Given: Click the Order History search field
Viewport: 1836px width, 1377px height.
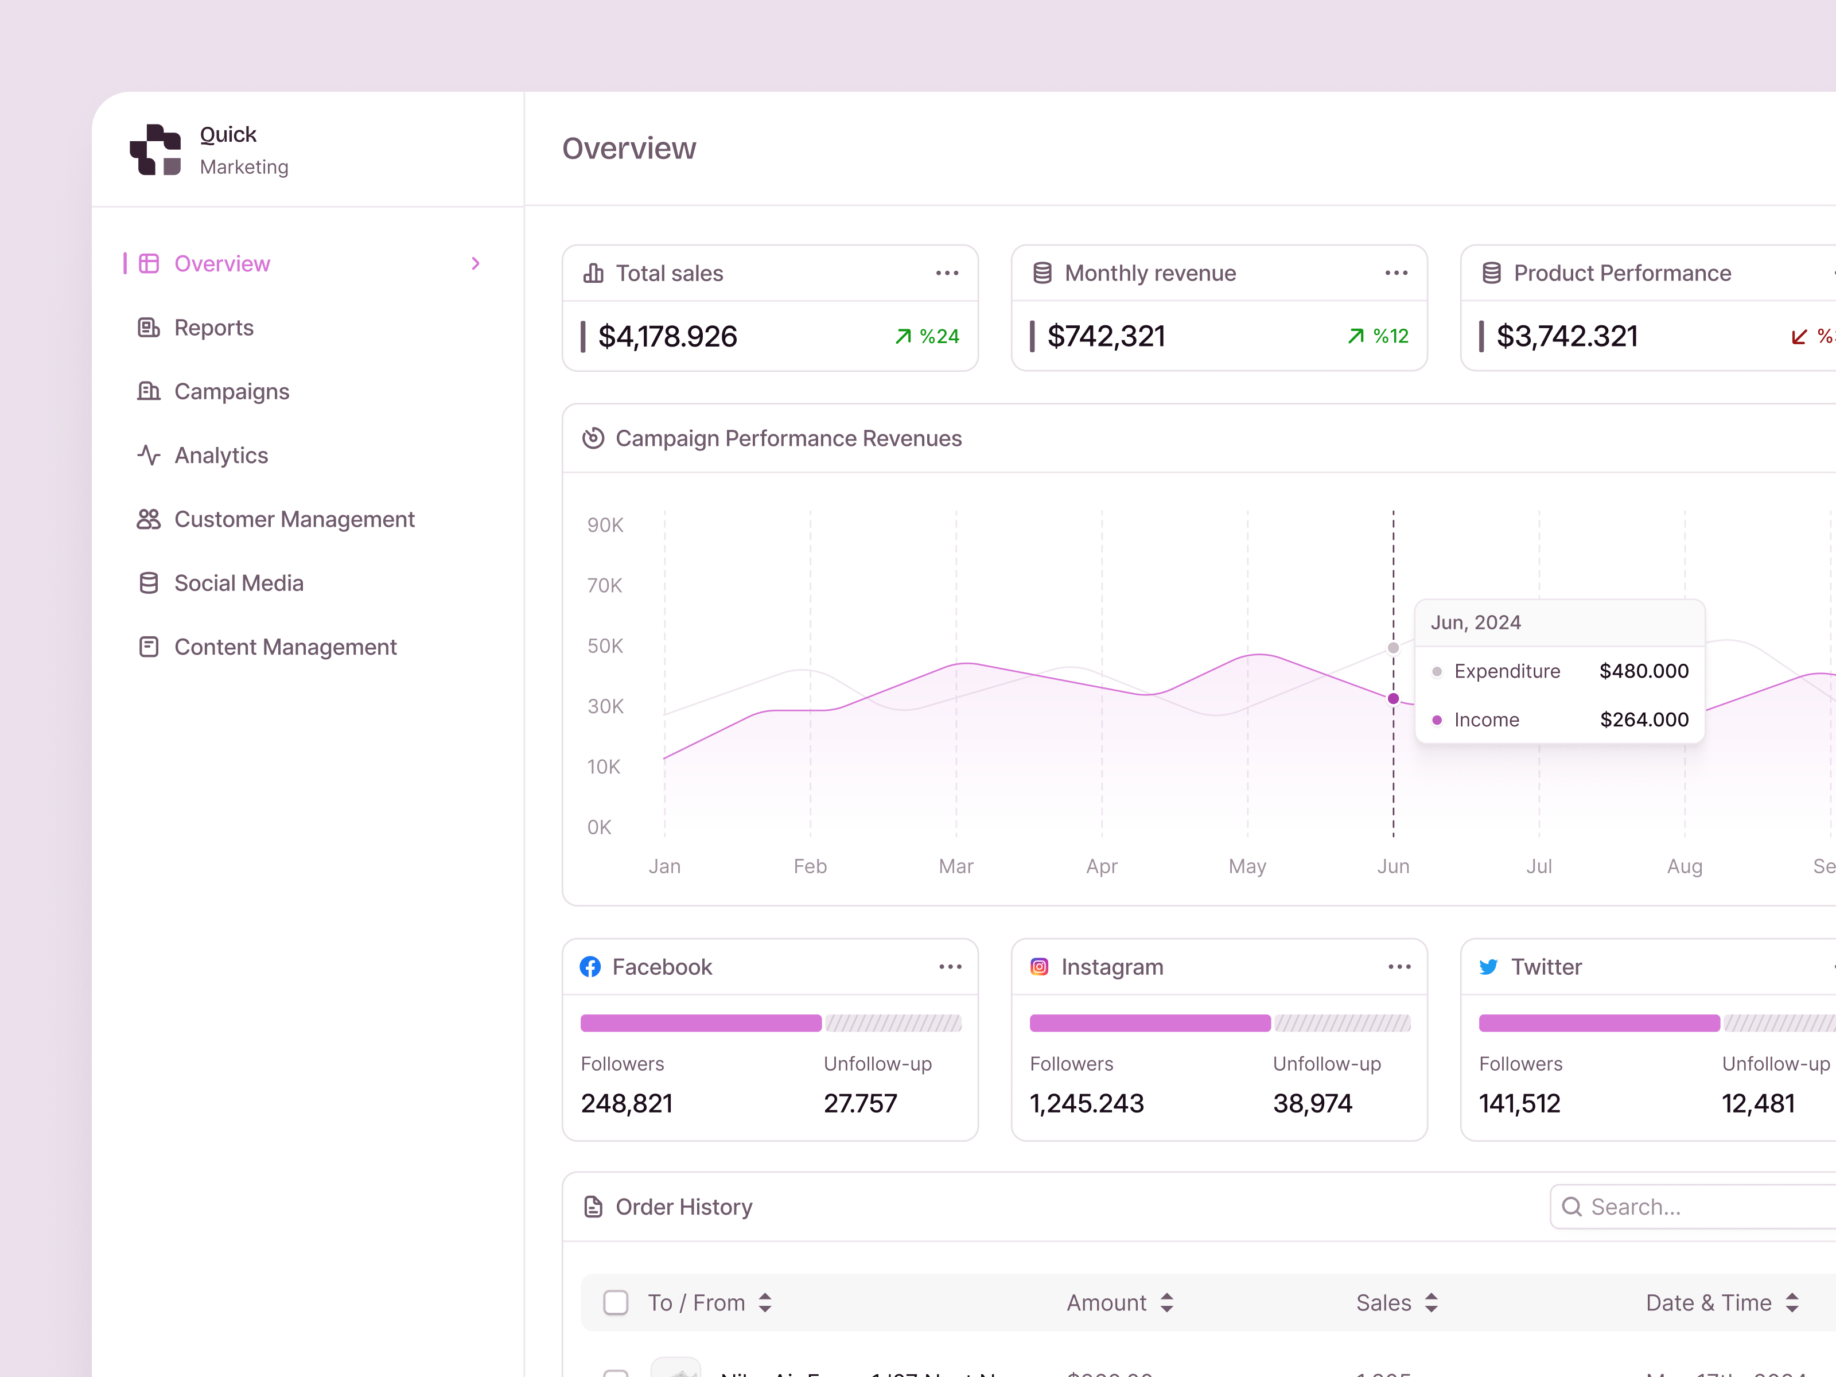Looking at the screenshot, I should click(x=1693, y=1207).
